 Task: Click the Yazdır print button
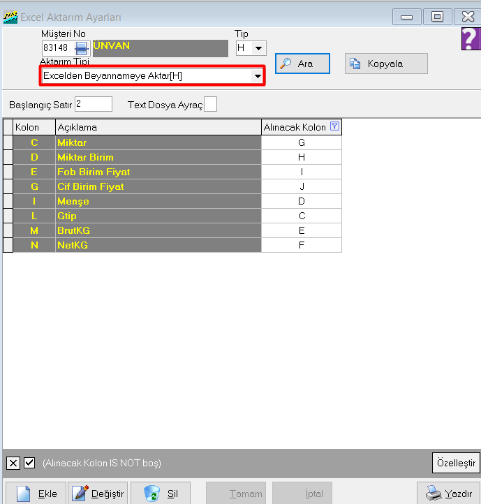(x=448, y=493)
